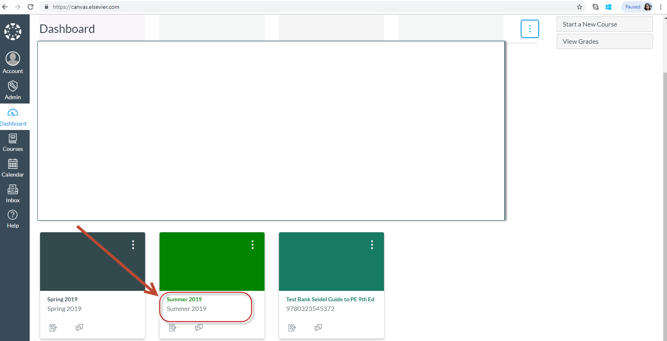Open Summer 2019 discussions icon
Screen dimensions: 667x341
199,328
